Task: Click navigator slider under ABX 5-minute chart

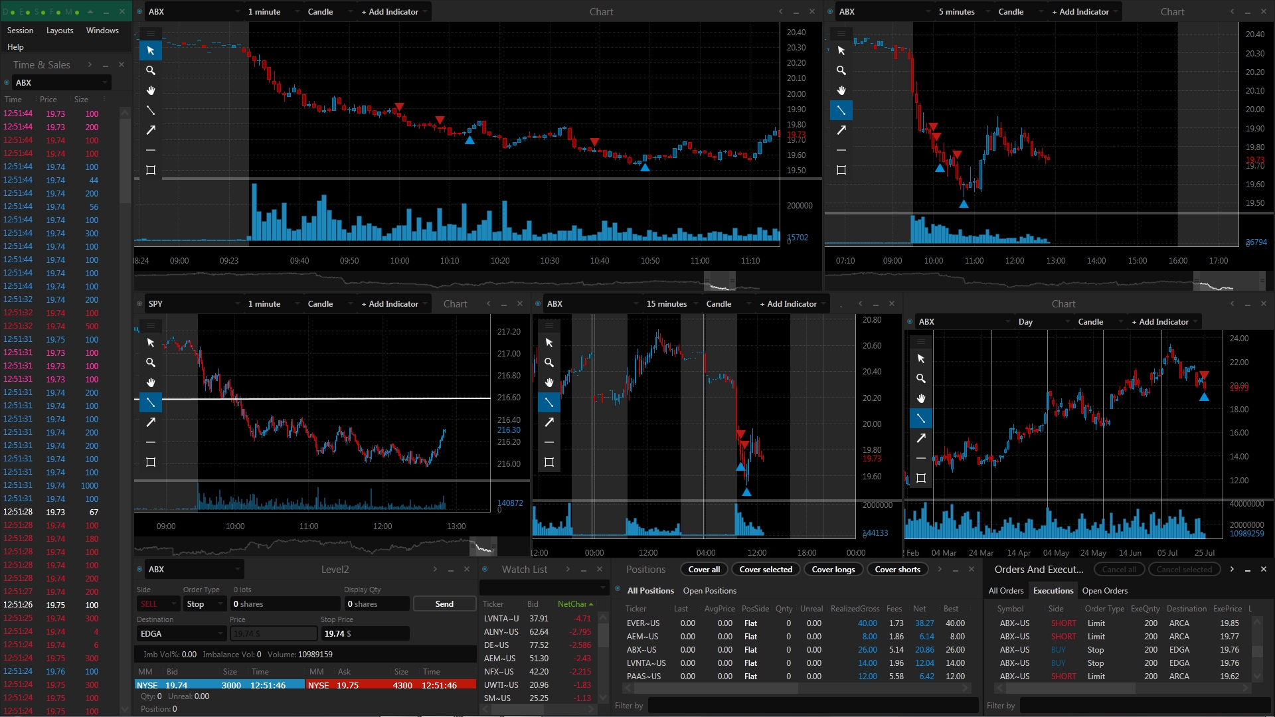Action: coord(1229,281)
